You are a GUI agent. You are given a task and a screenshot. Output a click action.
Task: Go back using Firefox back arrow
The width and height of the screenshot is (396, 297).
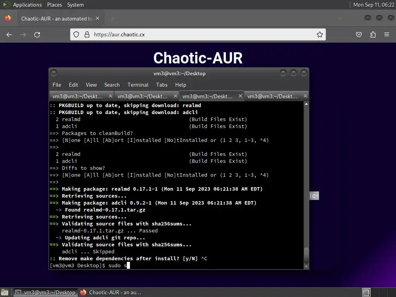click(x=9, y=34)
